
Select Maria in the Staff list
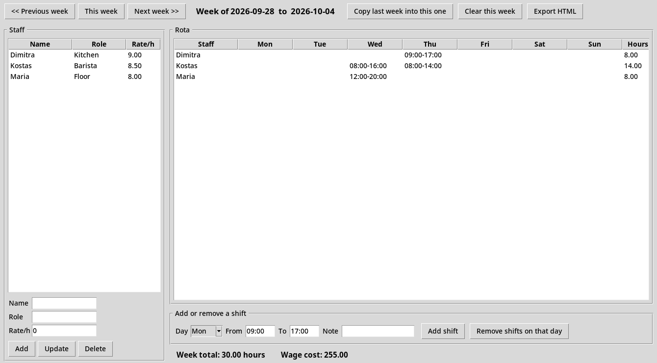pyautogui.click(x=84, y=77)
